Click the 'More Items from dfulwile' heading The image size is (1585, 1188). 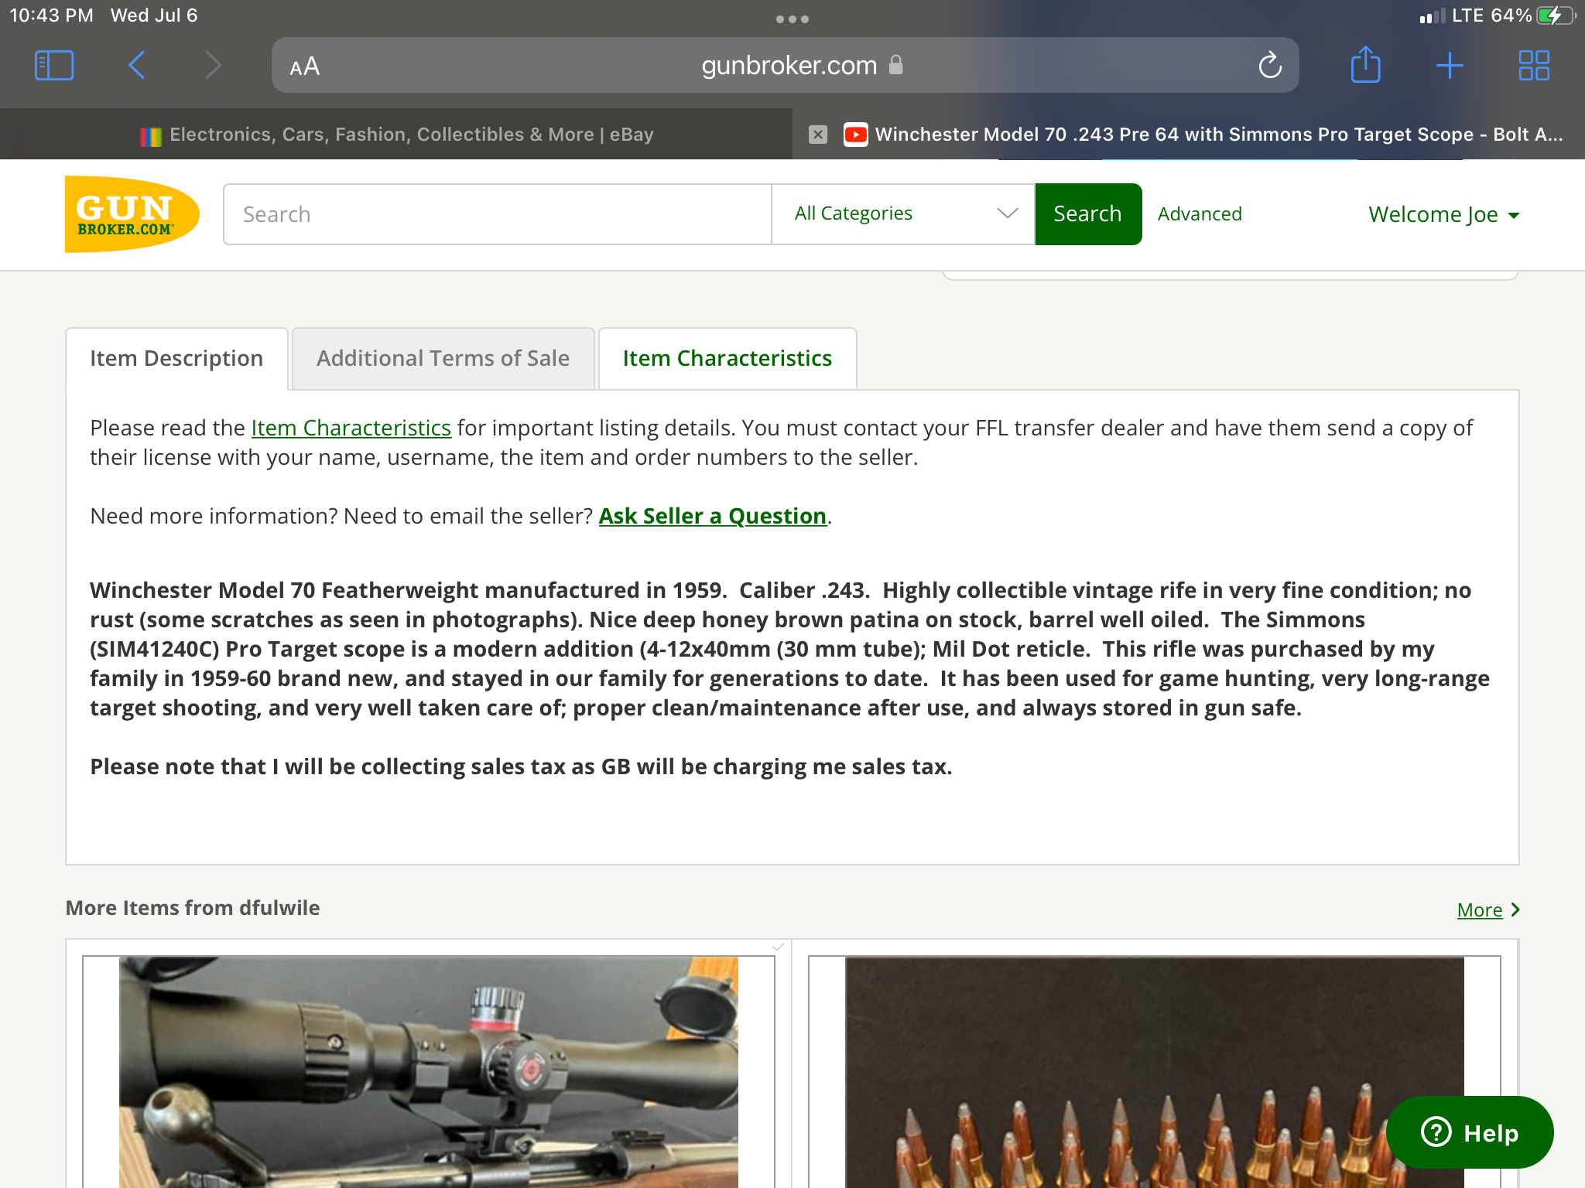point(193,908)
